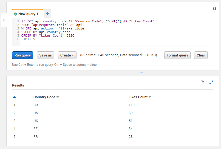Screen dimensions: 221x149
Task: Click the LIMIT 5 line
Action: 28,39
